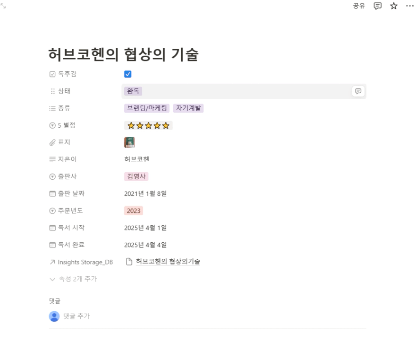Add page to favorites with star icon
The image size is (414, 342).
click(x=394, y=6)
